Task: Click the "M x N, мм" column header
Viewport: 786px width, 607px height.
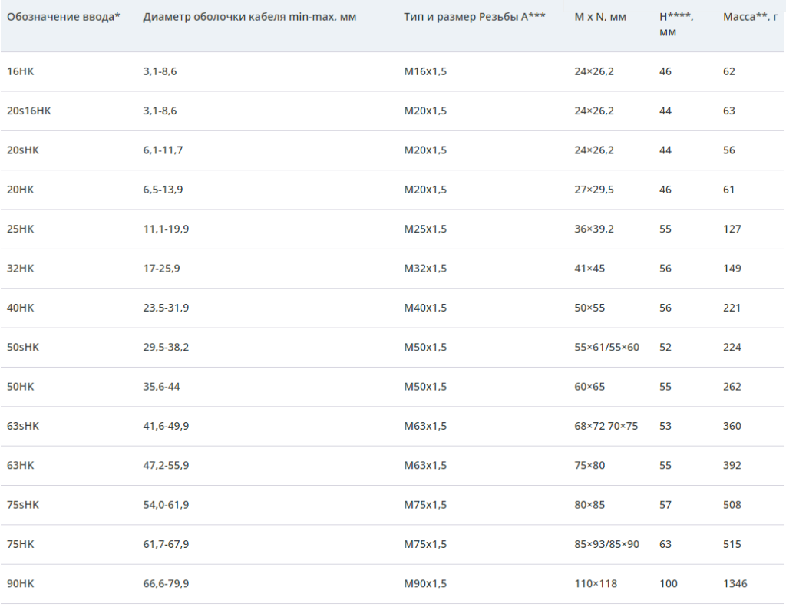Action: click(x=602, y=17)
